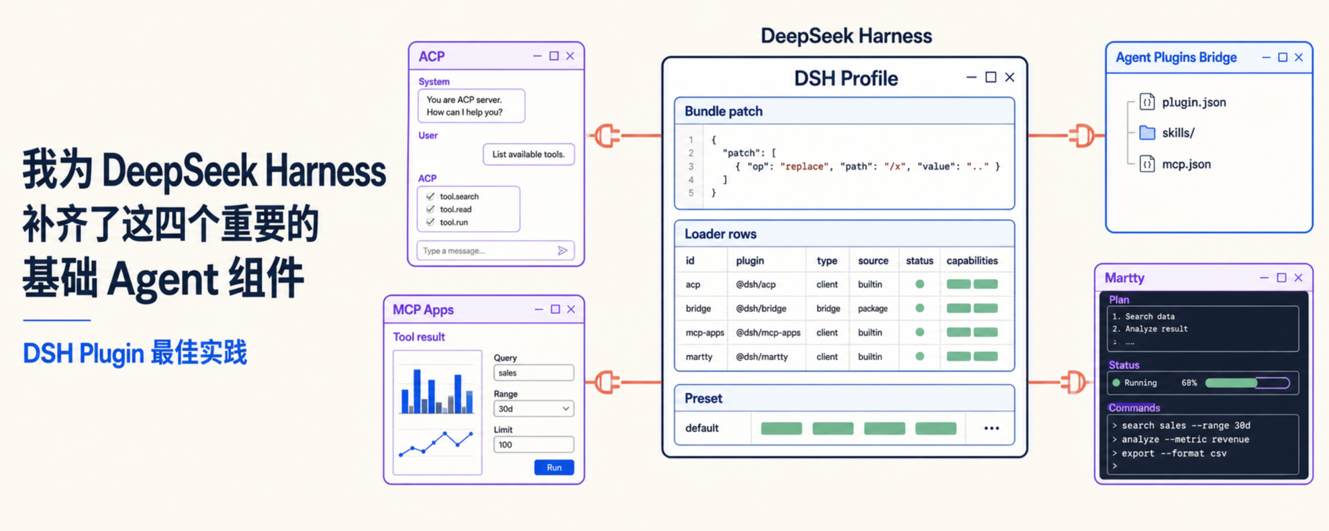Click the "You are ACP server." system message
Viewport: 1329px width, 531px height.
pos(471,106)
